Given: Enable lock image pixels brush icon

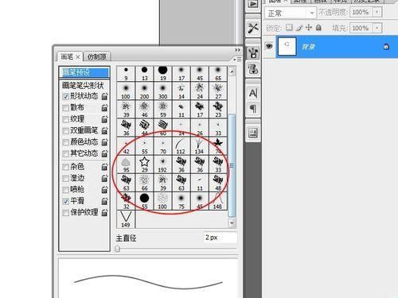Looking at the screenshot, I should tap(299, 28).
